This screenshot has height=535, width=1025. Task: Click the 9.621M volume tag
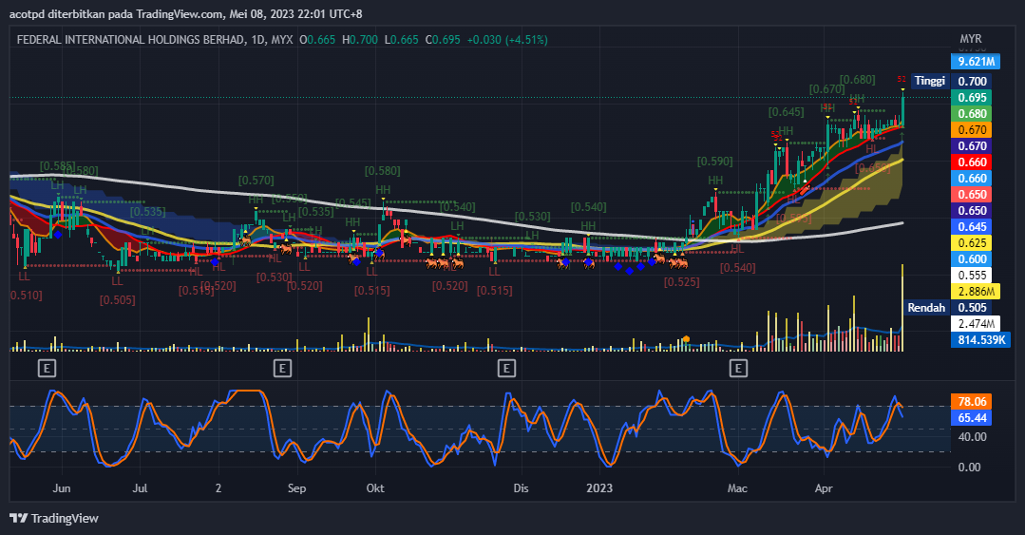pos(976,62)
